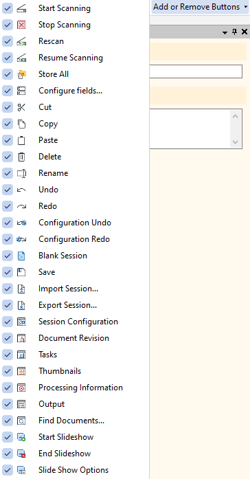This screenshot has width=250, height=479.
Task: Uncheck the Stop Scanning checkbox
Action: click(8, 25)
